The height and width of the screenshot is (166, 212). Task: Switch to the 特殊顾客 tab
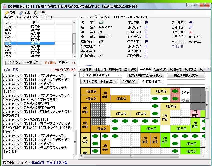tap(115, 70)
